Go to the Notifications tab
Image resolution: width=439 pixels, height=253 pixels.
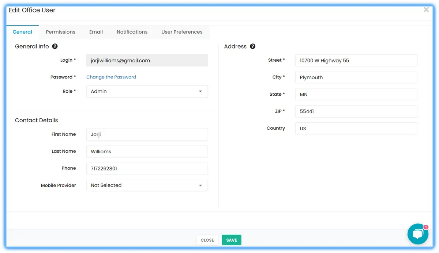(x=132, y=32)
